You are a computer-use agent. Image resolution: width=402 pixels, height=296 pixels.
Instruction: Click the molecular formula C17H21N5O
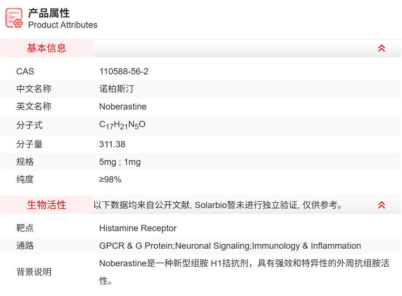pyautogui.click(x=122, y=125)
